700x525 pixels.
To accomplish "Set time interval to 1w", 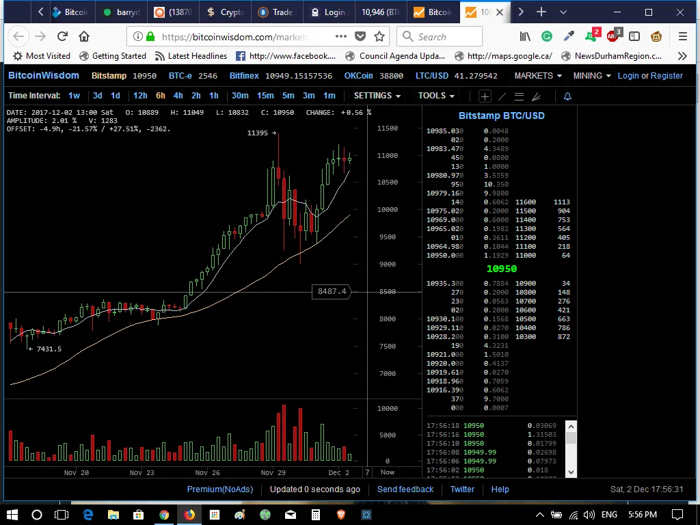I will tap(74, 96).
